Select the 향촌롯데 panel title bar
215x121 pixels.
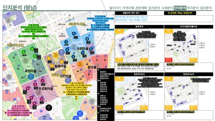click(139, 27)
